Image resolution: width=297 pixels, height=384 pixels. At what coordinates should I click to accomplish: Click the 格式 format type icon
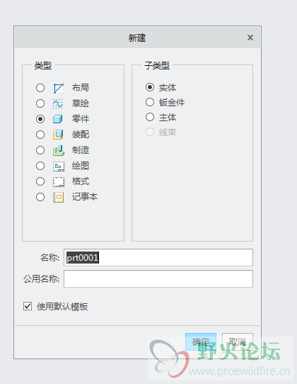pyautogui.click(x=59, y=182)
